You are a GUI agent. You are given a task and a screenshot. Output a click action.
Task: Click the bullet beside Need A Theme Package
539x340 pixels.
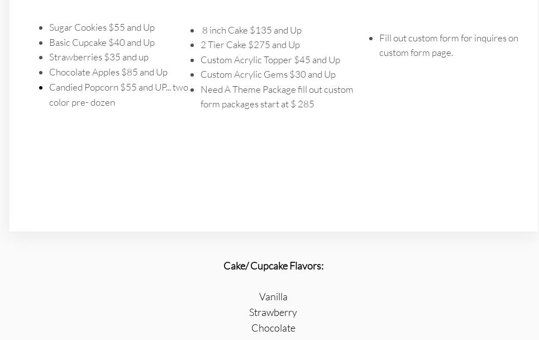click(193, 90)
